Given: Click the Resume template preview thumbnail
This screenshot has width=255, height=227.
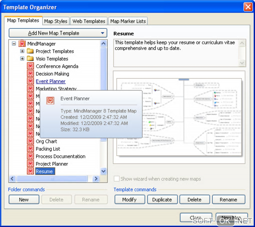Looking at the screenshot, I should pos(179,117).
